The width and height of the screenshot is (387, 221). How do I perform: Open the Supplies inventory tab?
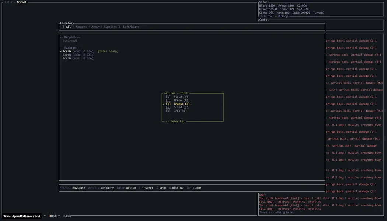[x=110, y=27]
